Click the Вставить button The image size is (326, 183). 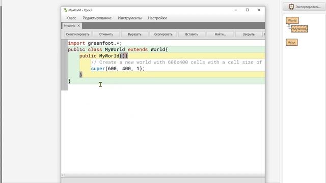192,34
